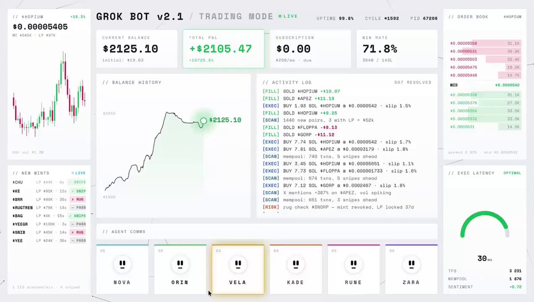Select the RUNE agent face icon

pyautogui.click(x=353, y=264)
